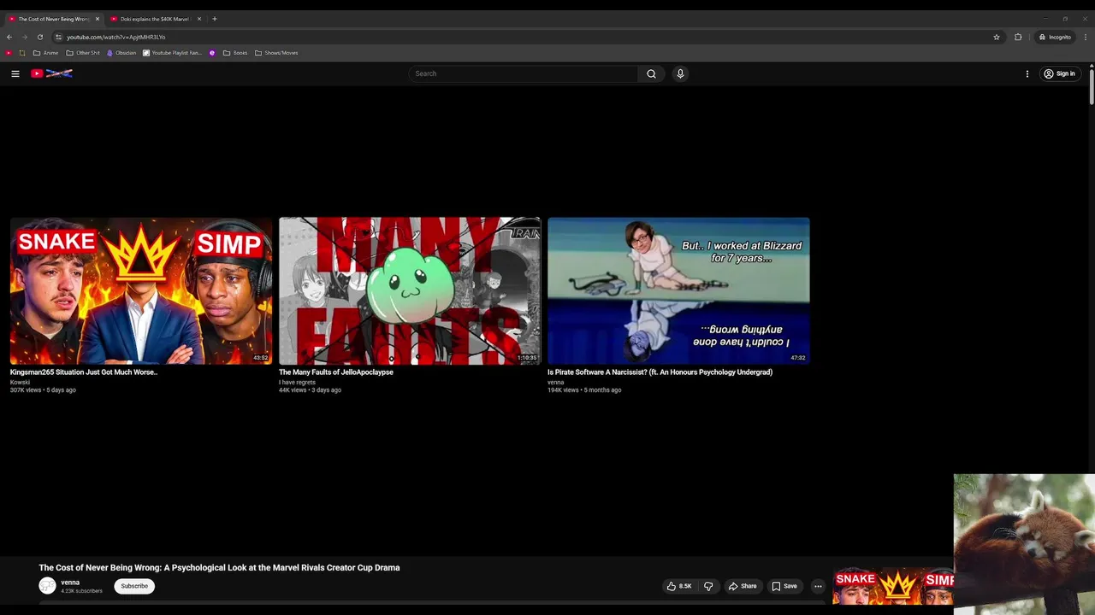Viewport: 1095px width, 615px height.
Task: View site information icon in address bar
Action: [x=58, y=37]
